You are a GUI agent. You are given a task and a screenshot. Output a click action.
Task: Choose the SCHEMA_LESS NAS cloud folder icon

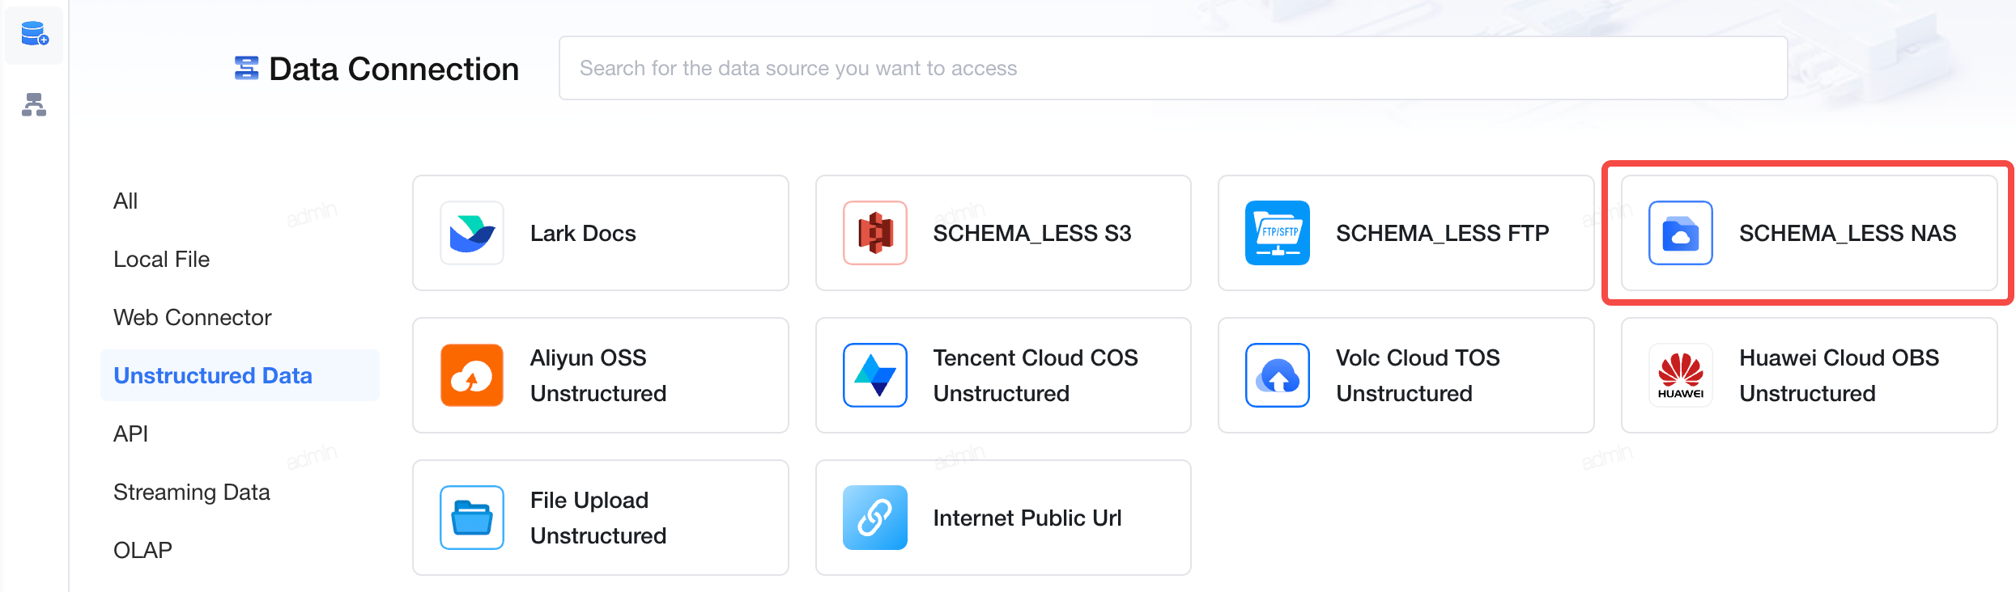click(x=1681, y=233)
